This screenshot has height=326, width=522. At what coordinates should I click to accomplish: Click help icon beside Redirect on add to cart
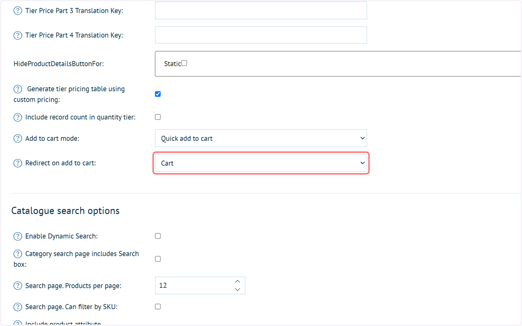(18, 163)
